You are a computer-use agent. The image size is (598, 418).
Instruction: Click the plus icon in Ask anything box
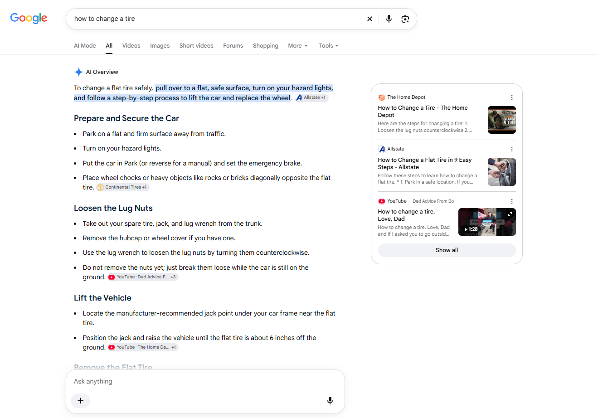pyautogui.click(x=81, y=400)
